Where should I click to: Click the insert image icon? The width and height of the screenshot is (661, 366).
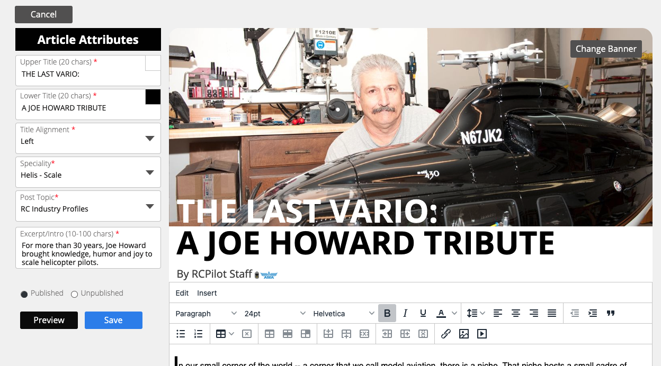464,334
